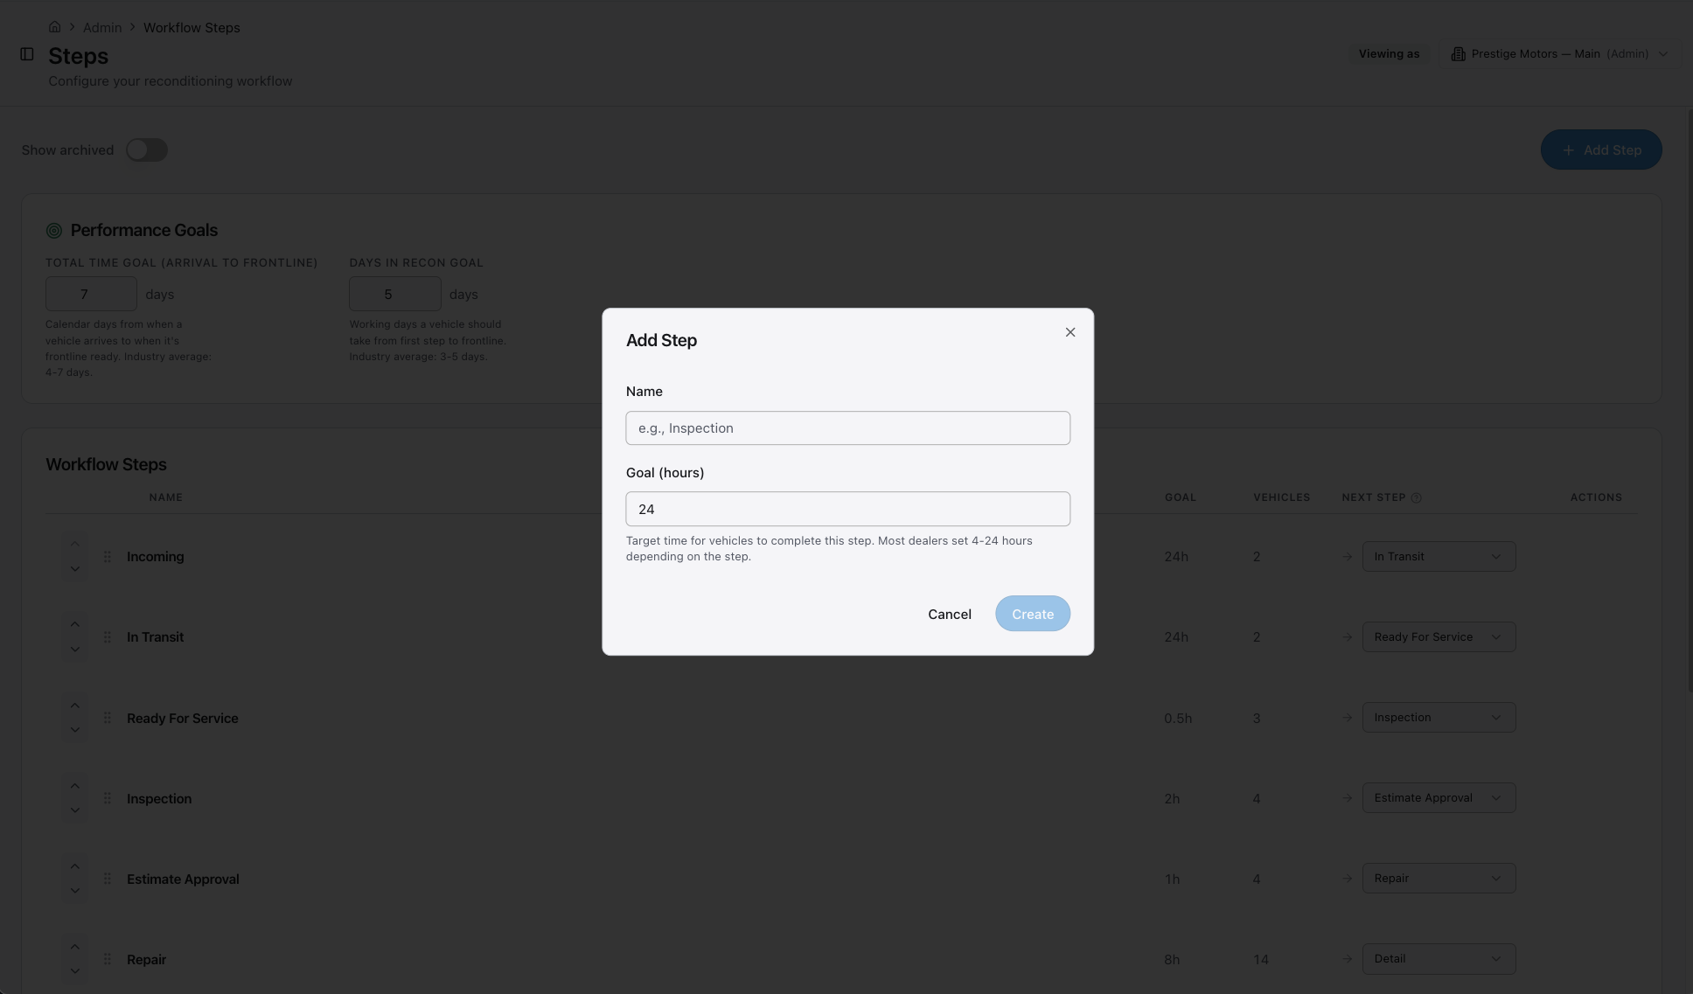The height and width of the screenshot is (994, 1693).
Task: Open Incoming next step dropdown
Action: [x=1439, y=557]
